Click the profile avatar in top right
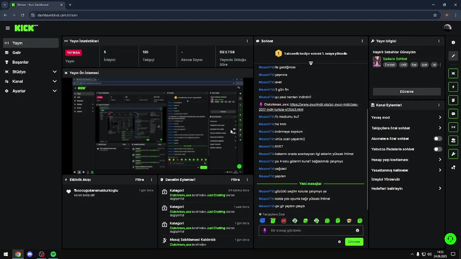The width and height of the screenshot is (461, 259). tap(448, 28)
